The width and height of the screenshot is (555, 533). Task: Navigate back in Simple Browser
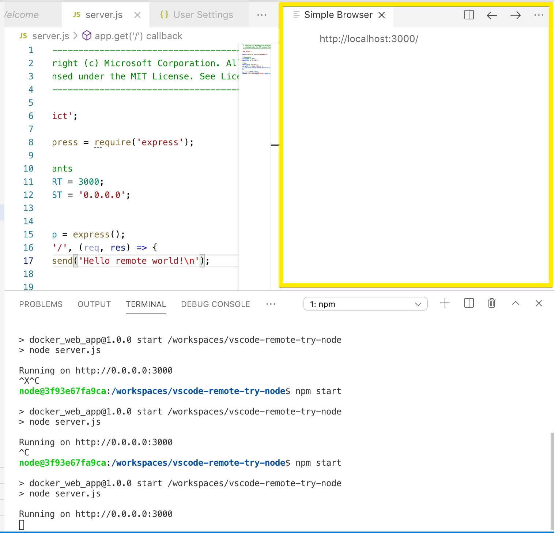[491, 15]
